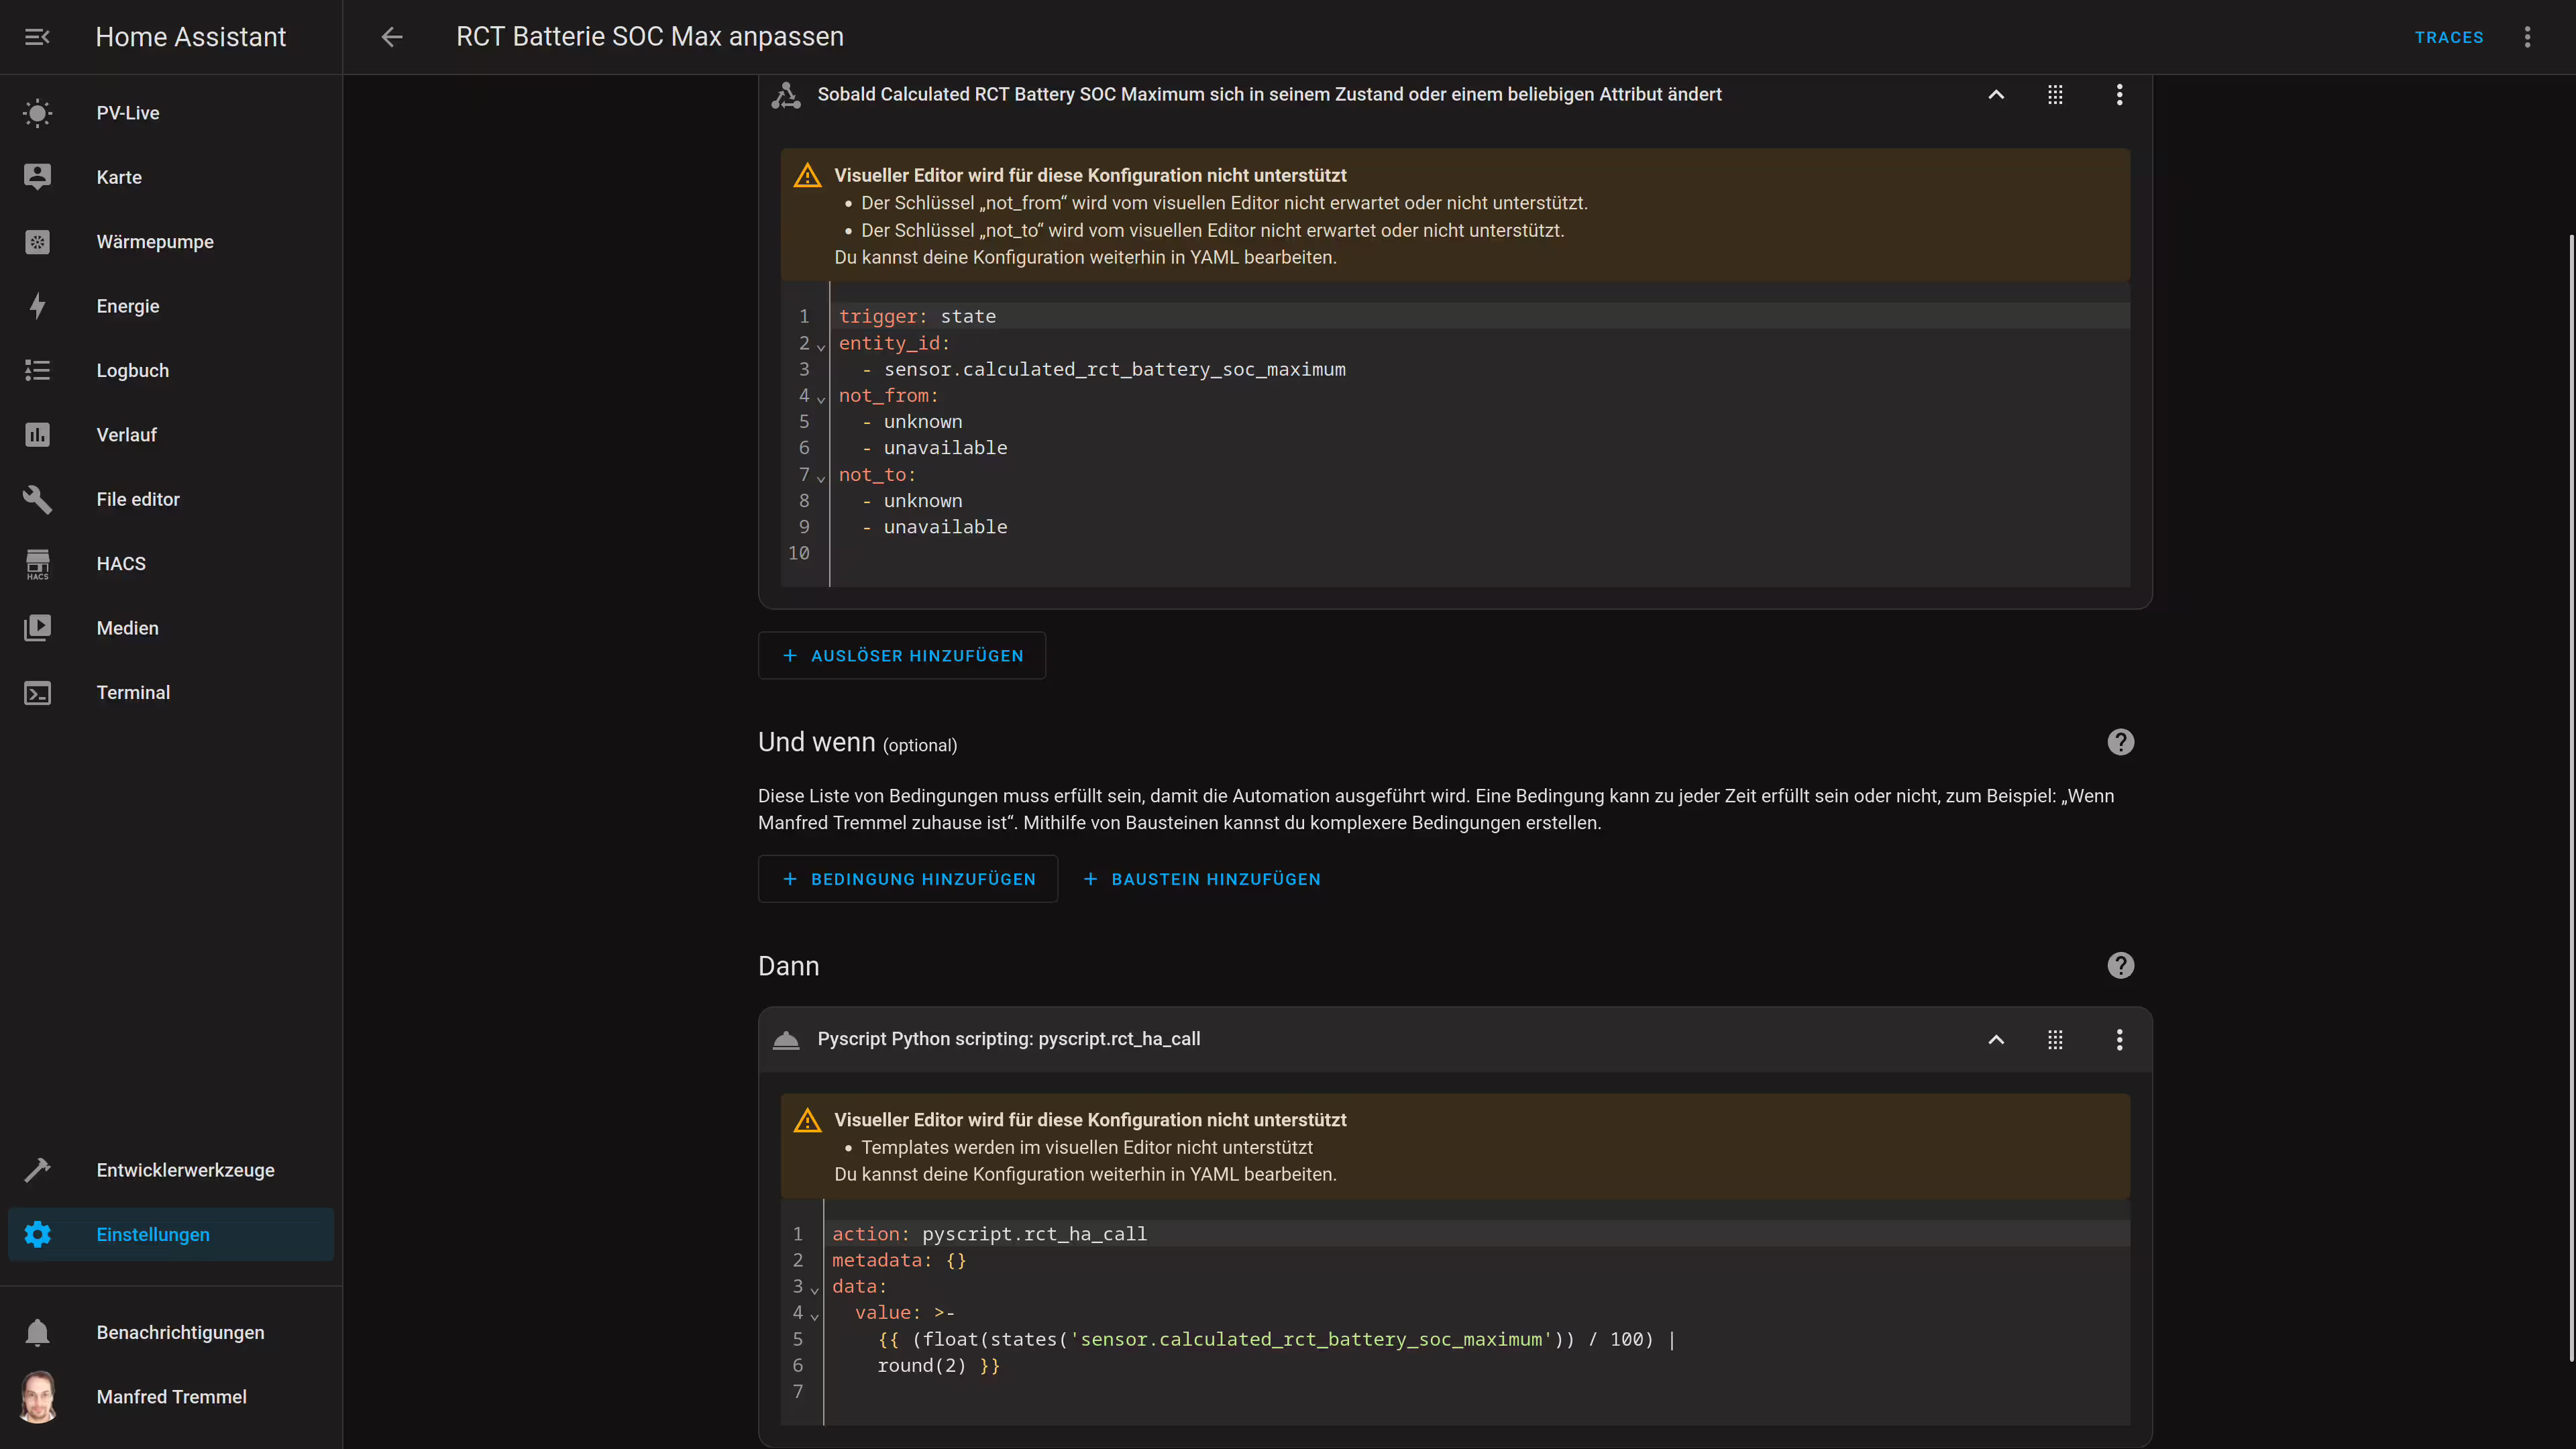
Task: Click the trigger card title text
Action: [x=1269, y=94]
